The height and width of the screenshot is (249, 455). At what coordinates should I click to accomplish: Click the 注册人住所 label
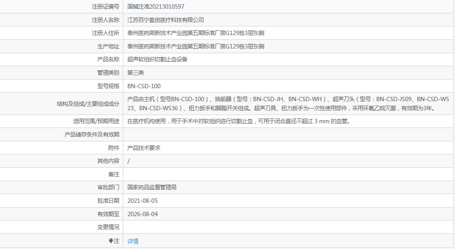coord(106,33)
